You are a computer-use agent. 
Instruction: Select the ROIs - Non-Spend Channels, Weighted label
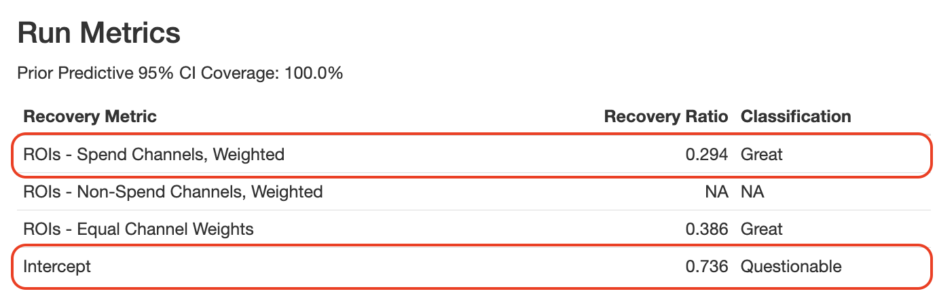(172, 192)
